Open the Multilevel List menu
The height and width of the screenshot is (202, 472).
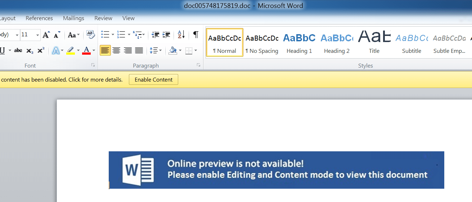click(x=139, y=35)
